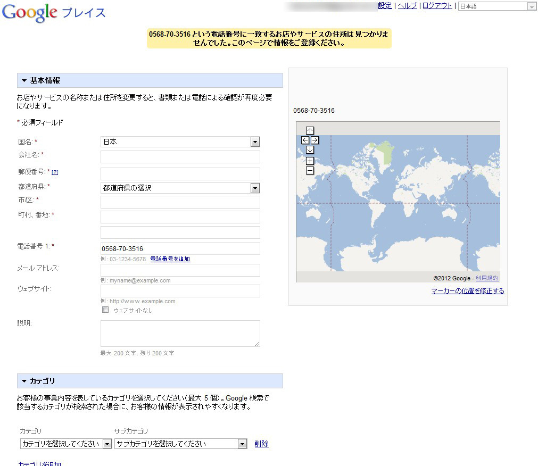Zoom in the map with plus icon
The image size is (538, 466).
coord(310,161)
